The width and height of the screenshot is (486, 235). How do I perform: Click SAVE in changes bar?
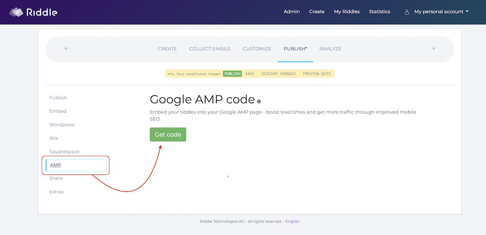coord(250,74)
